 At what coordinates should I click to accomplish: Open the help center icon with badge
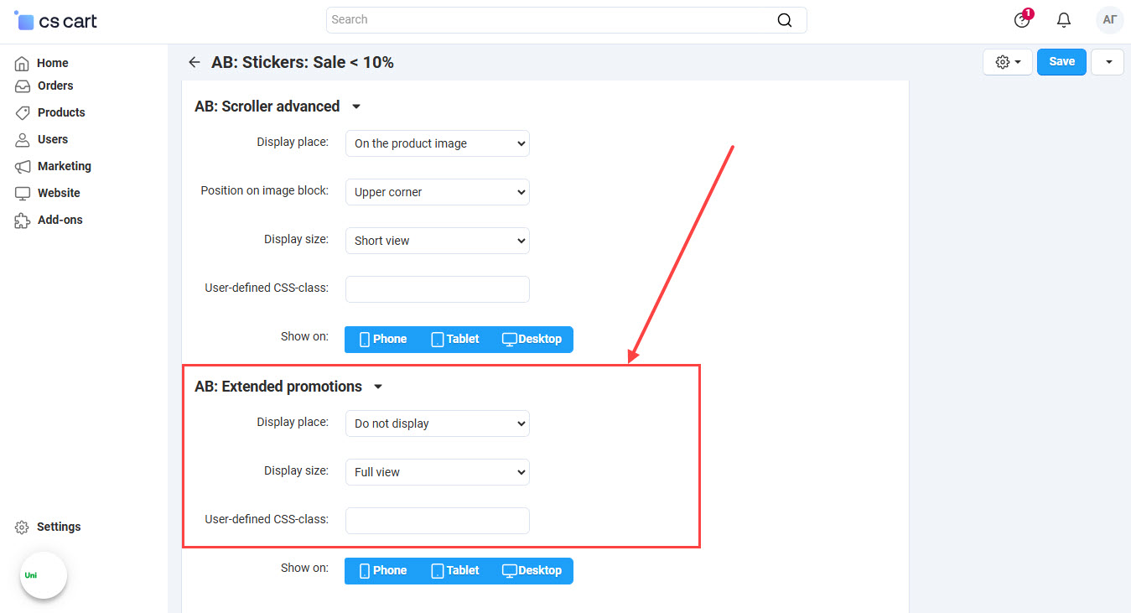pos(1021,20)
